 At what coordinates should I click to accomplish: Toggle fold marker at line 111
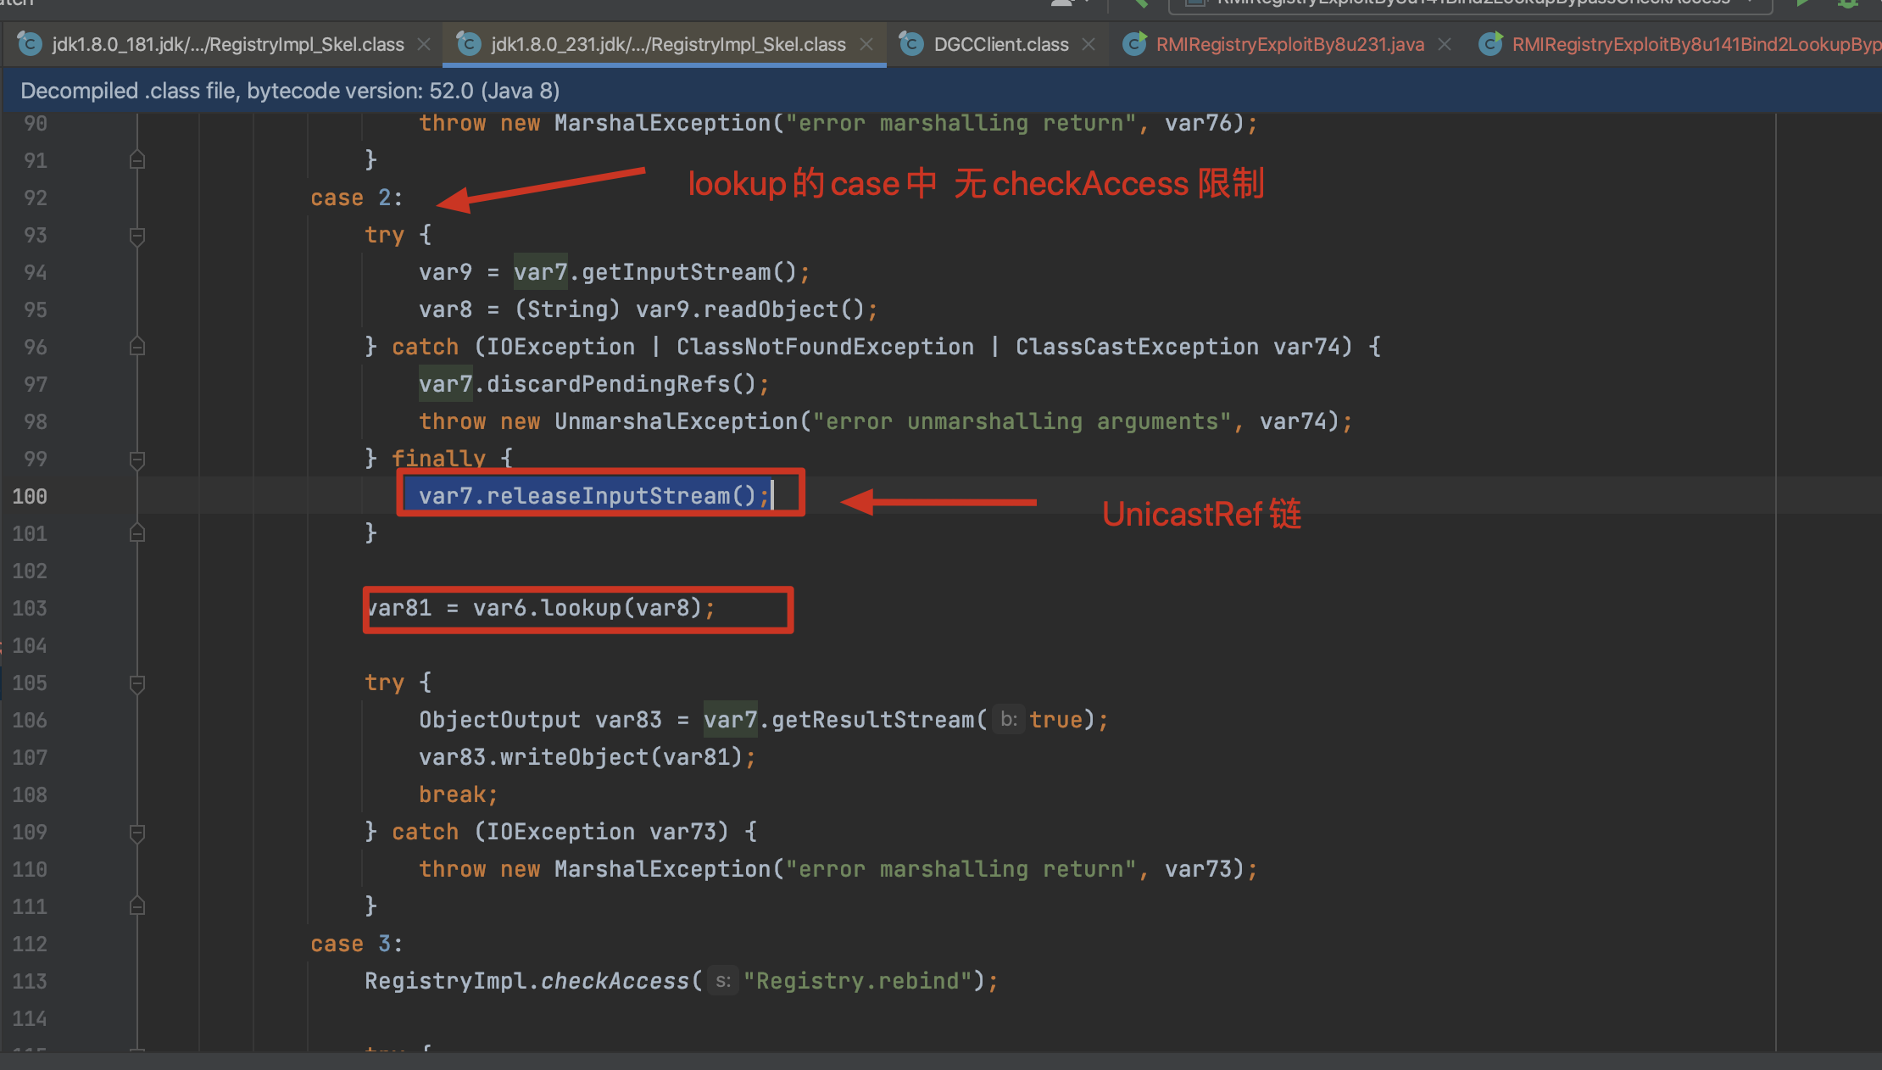pyautogui.click(x=137, y=906)
